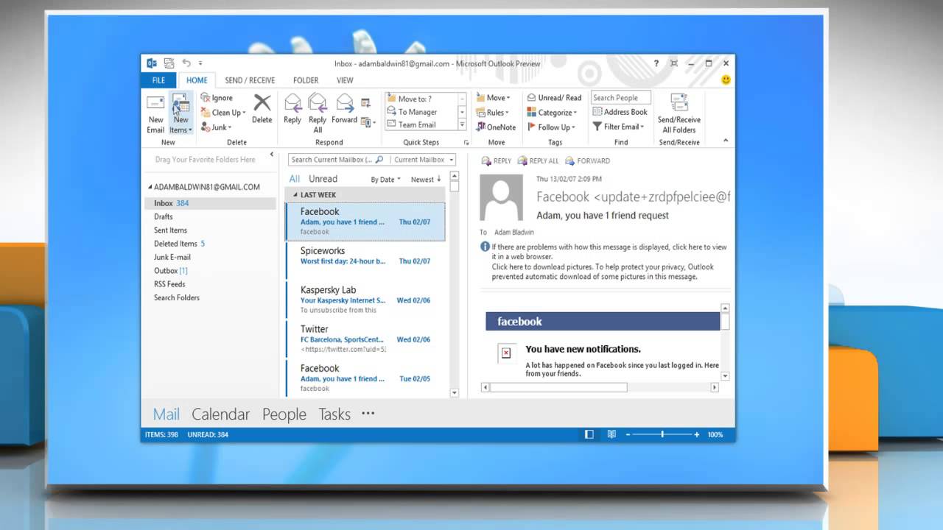Image resolution: width=943 pixels, height=530 pixels.
Task: Click the large Reply button in the ribbon
Action: pos(292,109)
